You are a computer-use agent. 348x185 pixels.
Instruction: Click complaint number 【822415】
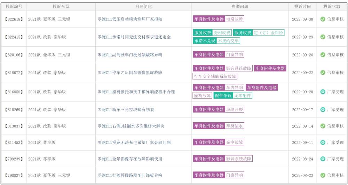(x=14, y=37)
